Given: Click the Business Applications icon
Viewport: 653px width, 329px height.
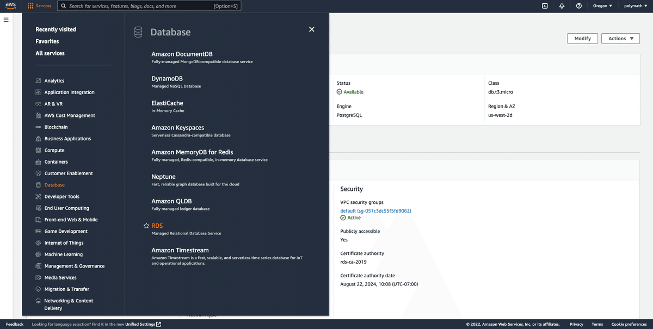Looking at the screenshot, I should point(39,139).
